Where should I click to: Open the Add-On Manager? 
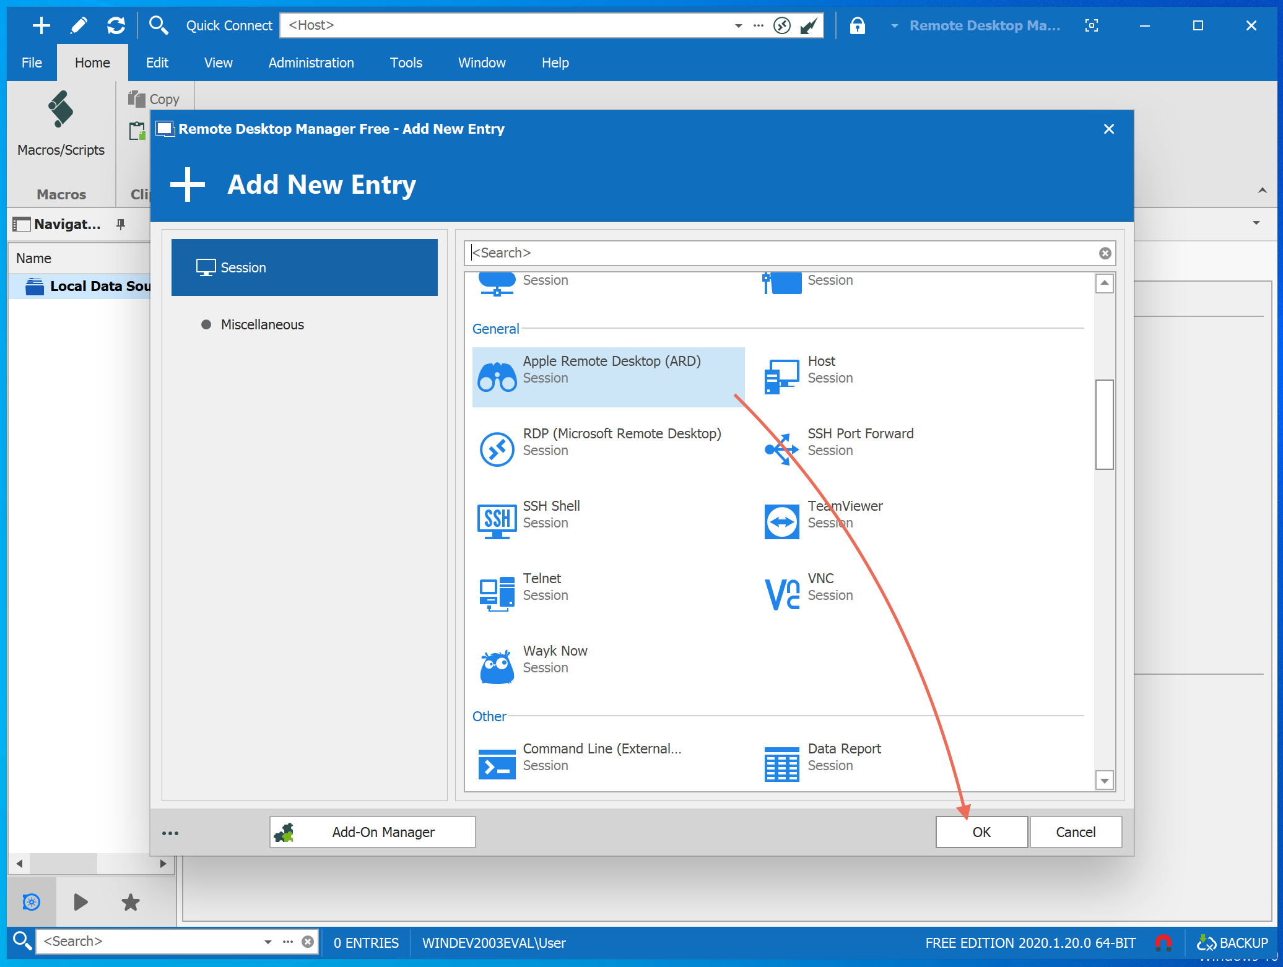pyautogui.click(x=373, y=831)
